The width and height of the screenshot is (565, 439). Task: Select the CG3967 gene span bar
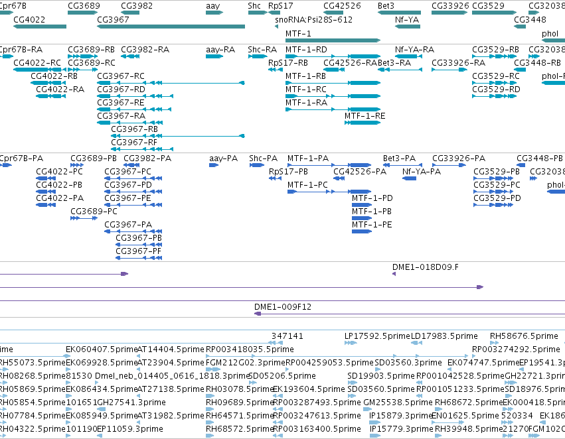171,27
